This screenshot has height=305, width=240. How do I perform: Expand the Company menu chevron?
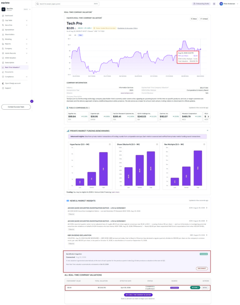point(27,49)
